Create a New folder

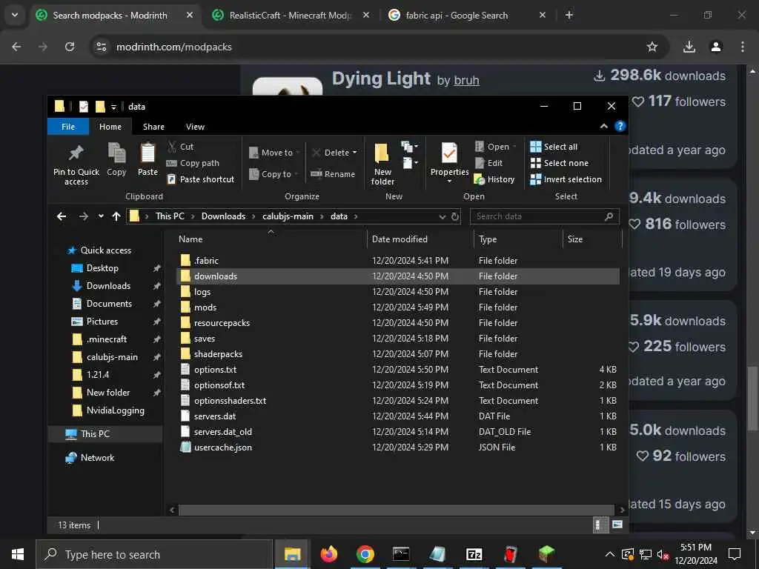382,164
